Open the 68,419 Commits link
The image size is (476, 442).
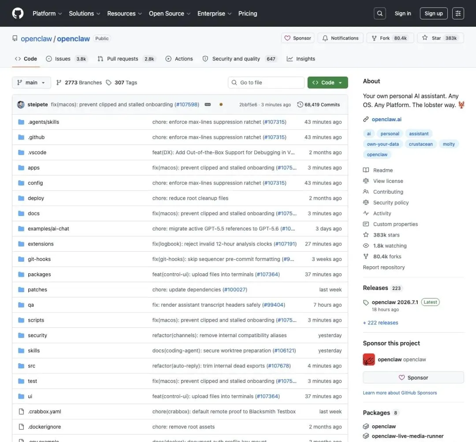319,104
